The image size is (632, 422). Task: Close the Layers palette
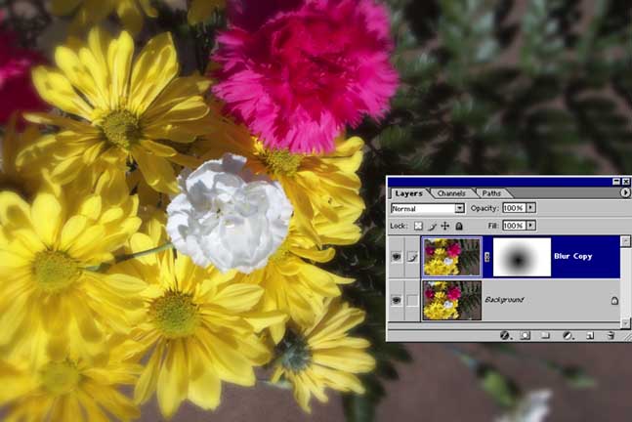(626, 182)
